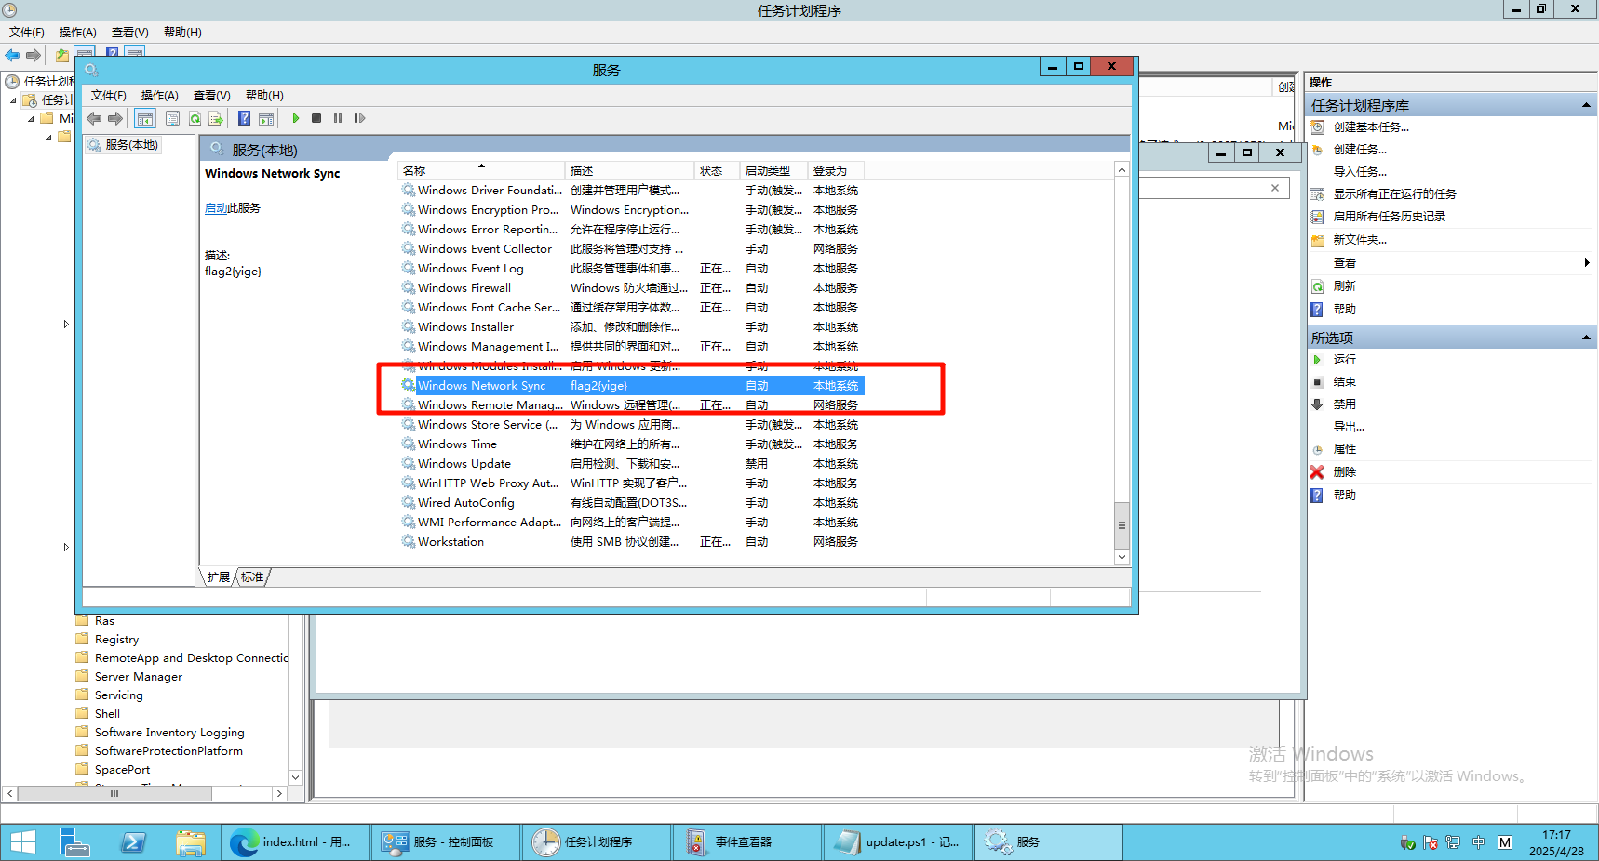The width and height of the screenshot is (1599, 861).
Task: Click the Workstation service gear icon
Action: pyautogui.click(x=409, y=541)
